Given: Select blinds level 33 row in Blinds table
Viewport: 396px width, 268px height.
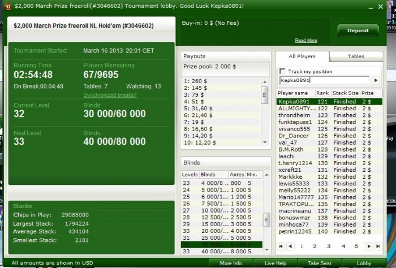Looking at the screenshot, I should point(222,252).
